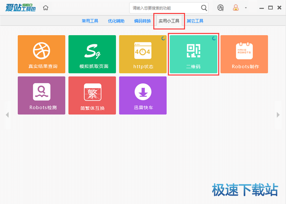Select the 实用小工具 tab
This screenshot has width=286, height=204.
click(x=169, y=21)
